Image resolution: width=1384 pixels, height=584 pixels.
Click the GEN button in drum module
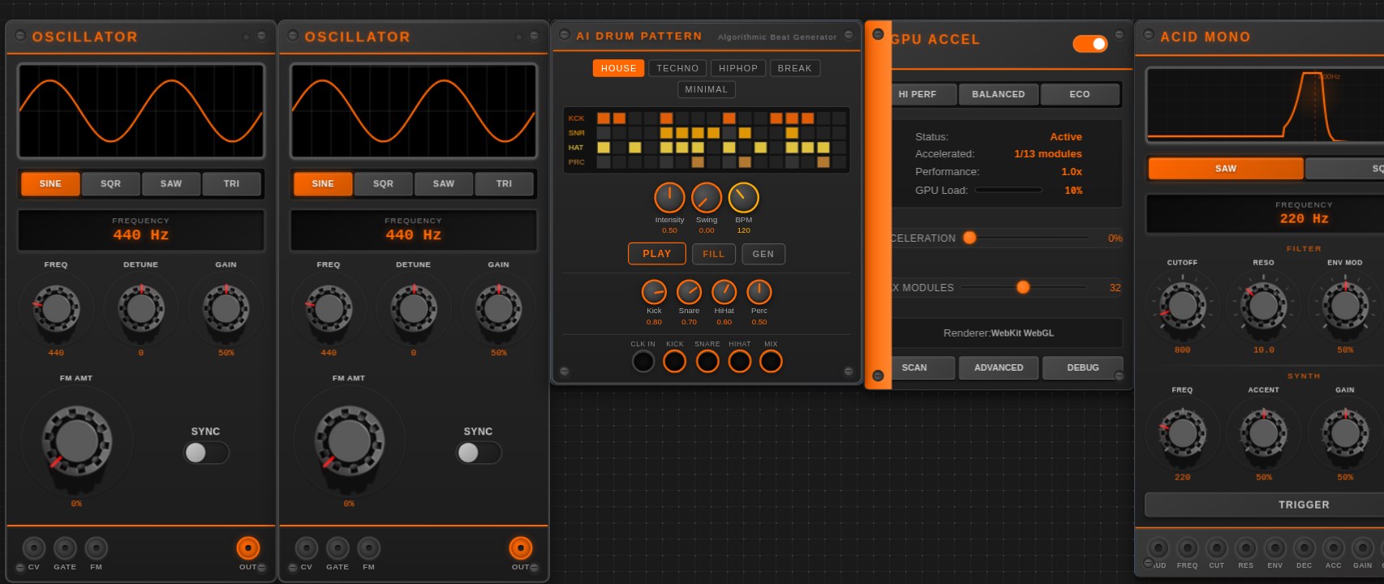click(x=763, y=254)
